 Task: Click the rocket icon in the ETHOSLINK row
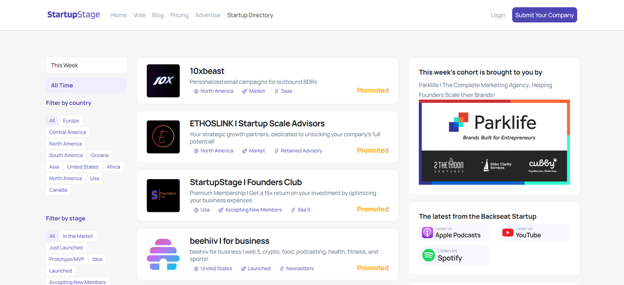245,151
